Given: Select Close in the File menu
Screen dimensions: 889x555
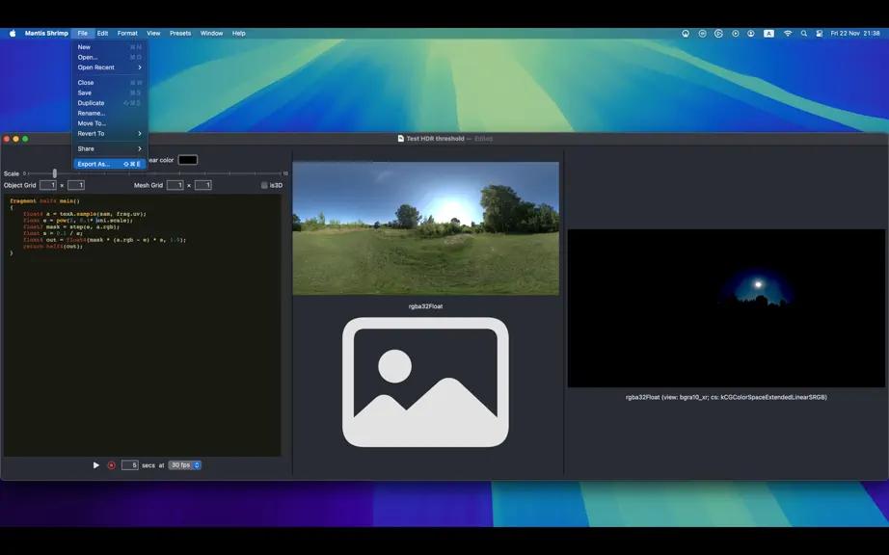Looking at the screenshot, I should click(109, 83).
